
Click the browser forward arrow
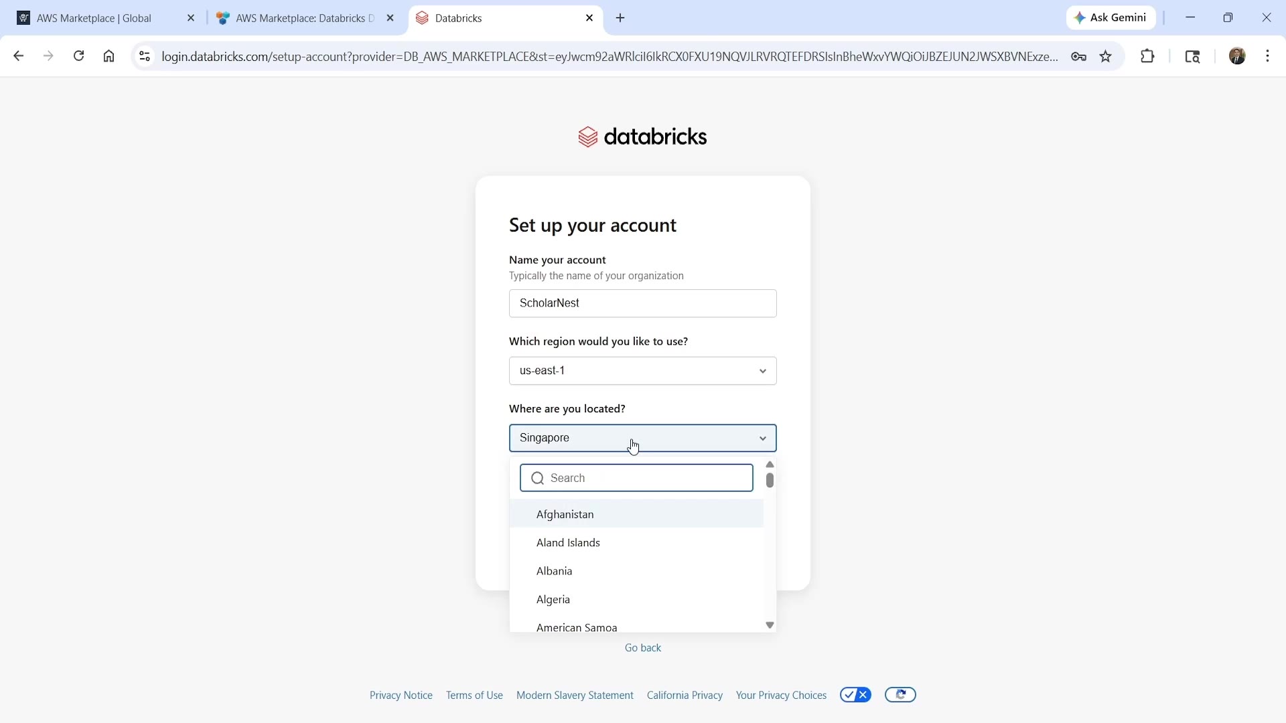pos(48,56)
